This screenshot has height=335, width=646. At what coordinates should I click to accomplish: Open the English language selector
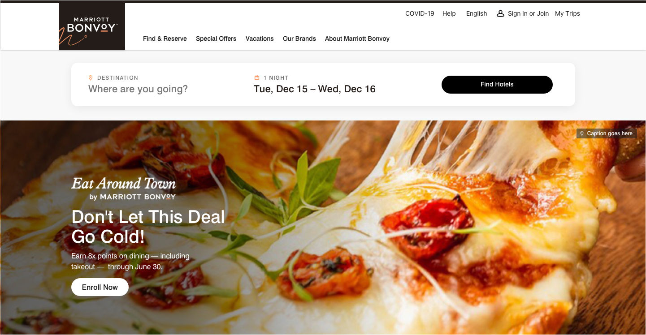477,13
